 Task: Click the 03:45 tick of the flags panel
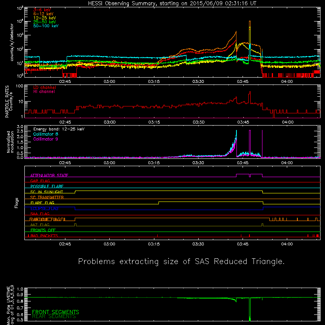point(243,244)
